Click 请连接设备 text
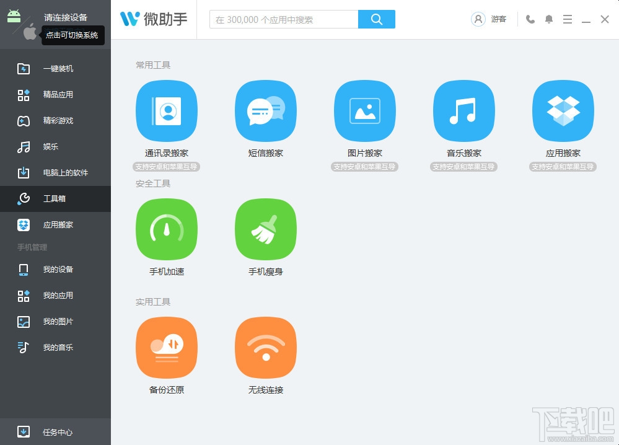Viewport: 619px width, 445px height. (x=66, y=17)
